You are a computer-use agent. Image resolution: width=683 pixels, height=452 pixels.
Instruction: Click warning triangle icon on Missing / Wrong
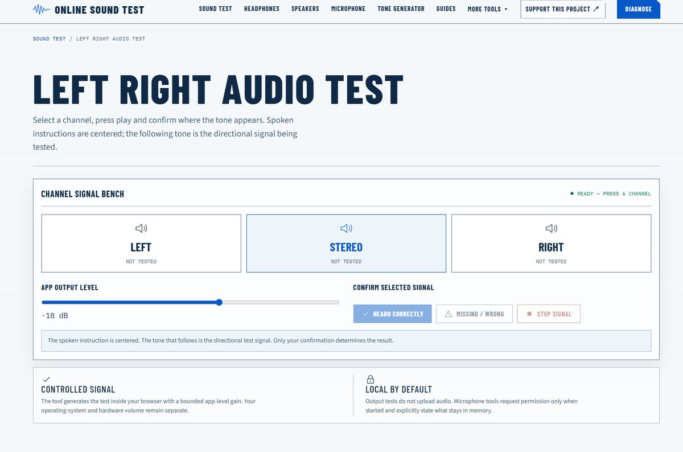(x=448, y=314)
